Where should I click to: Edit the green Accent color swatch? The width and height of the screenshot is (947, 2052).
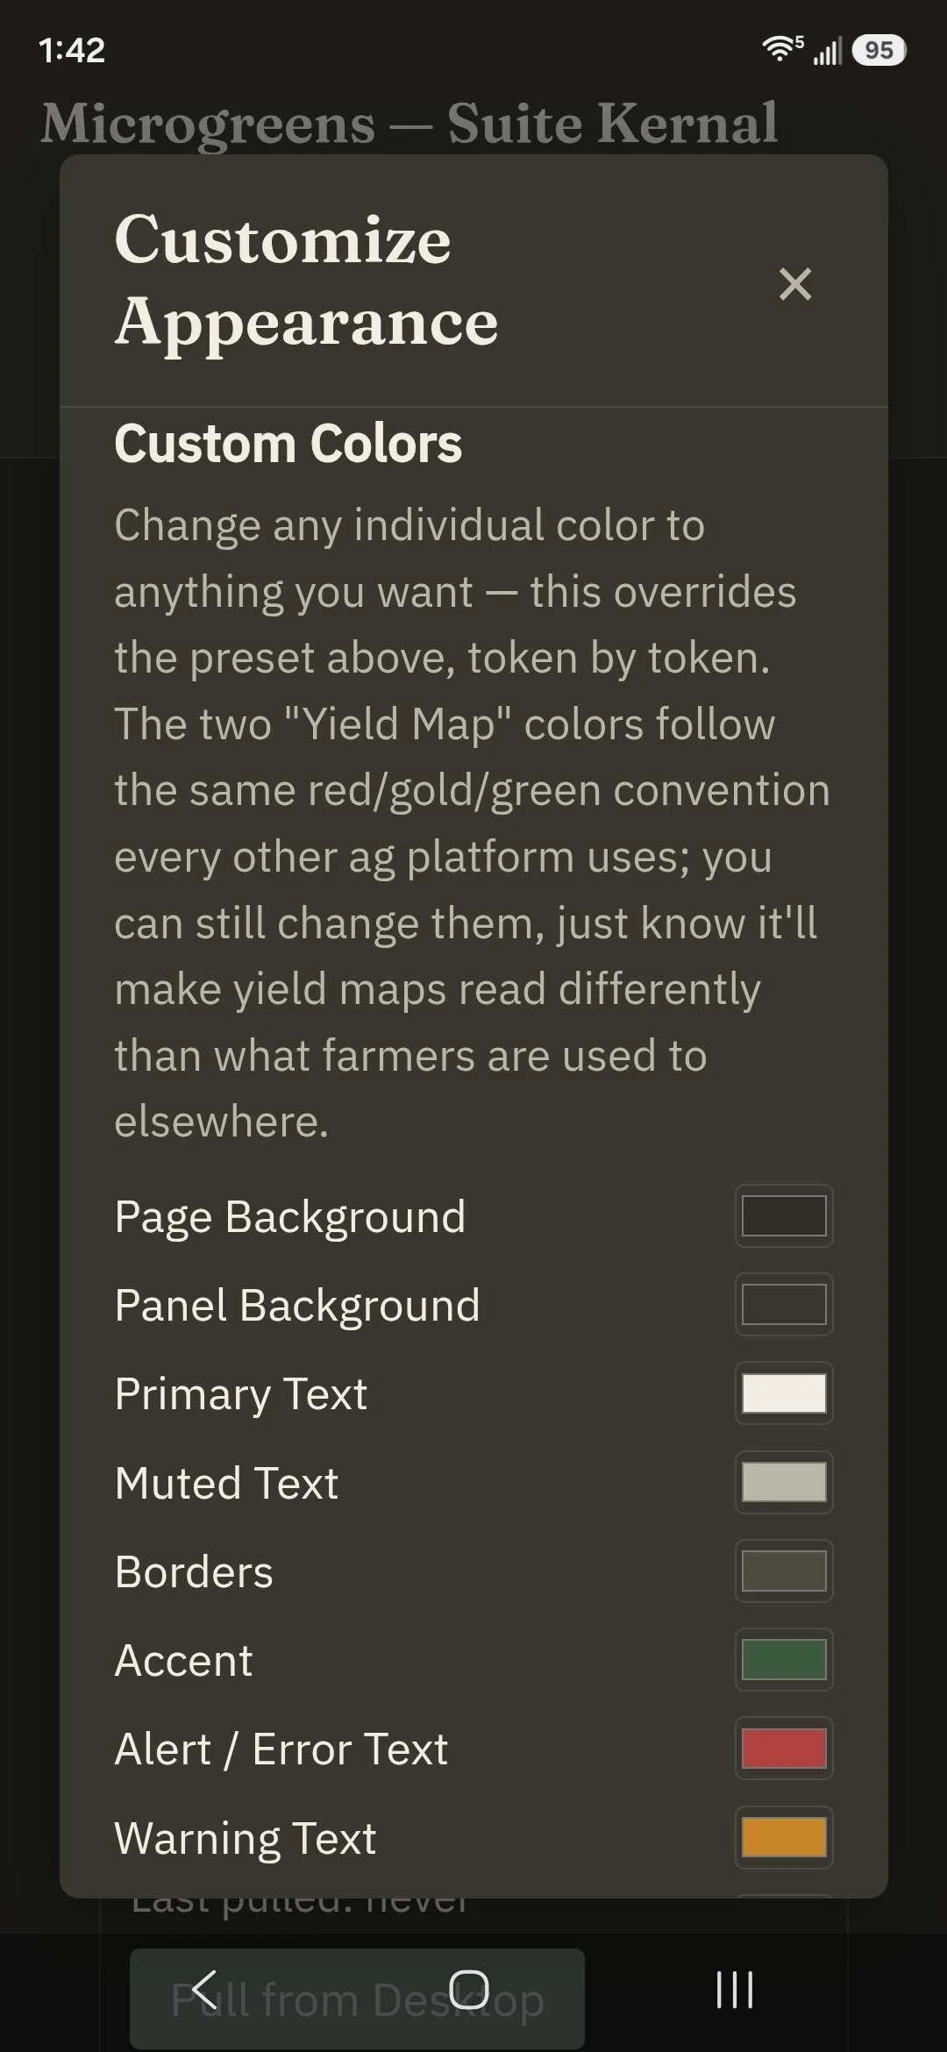(784, 1659)
